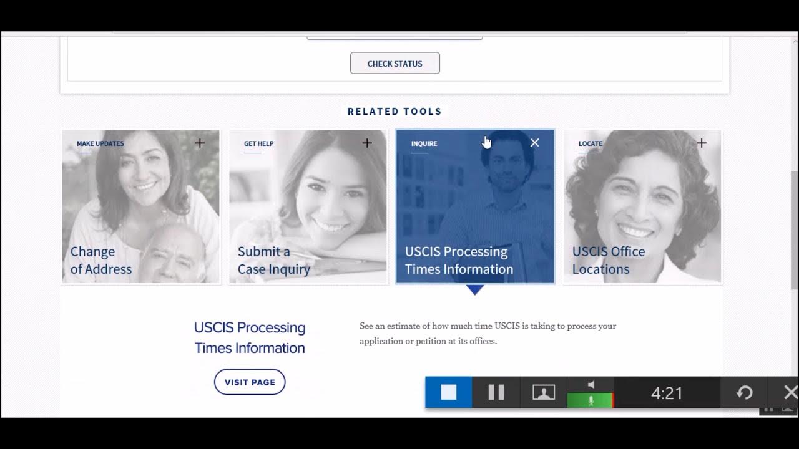Click the INQUIRE label

[x=424, y=143]
